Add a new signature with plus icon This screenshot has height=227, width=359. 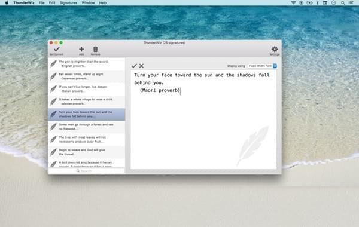click(x=81, y=49)
